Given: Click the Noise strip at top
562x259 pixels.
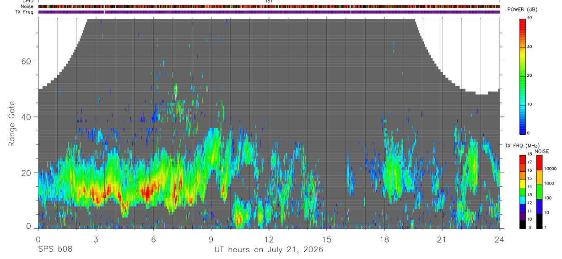Looking at the screenshot, I should 269,6.
